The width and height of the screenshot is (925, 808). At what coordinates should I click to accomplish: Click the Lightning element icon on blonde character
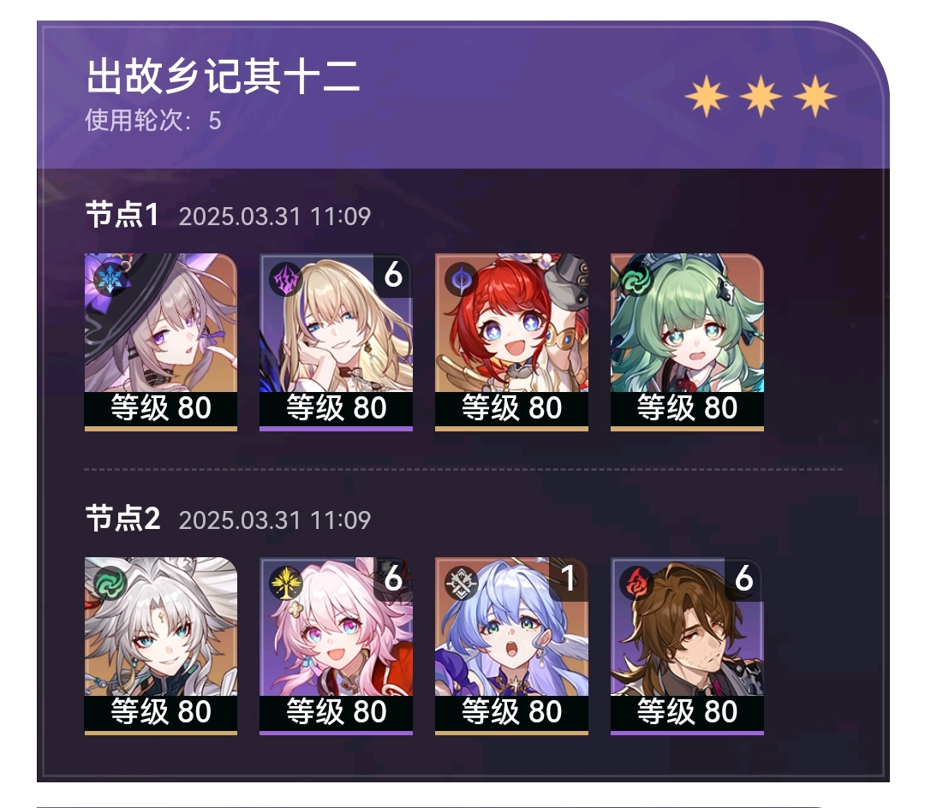click(285, 279)
